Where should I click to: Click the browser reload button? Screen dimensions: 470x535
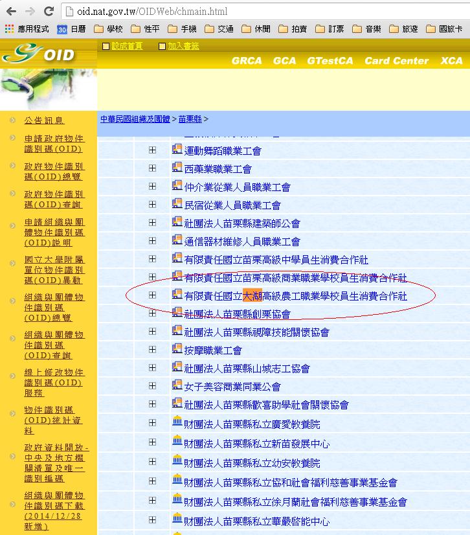(x=49, y=12)
